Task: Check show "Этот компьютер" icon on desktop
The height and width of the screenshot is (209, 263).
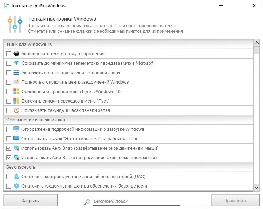Action: 9,139
